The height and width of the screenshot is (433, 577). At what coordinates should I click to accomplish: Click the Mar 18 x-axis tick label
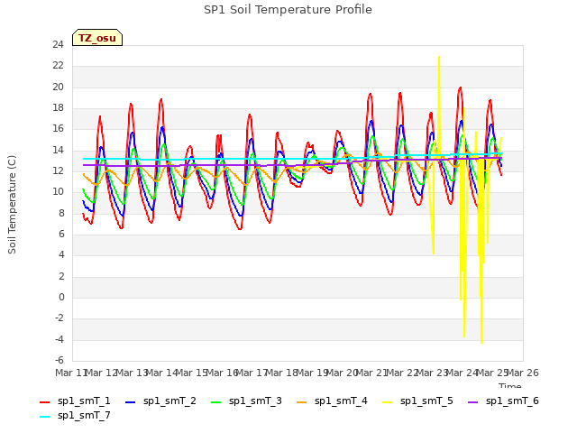281,373
